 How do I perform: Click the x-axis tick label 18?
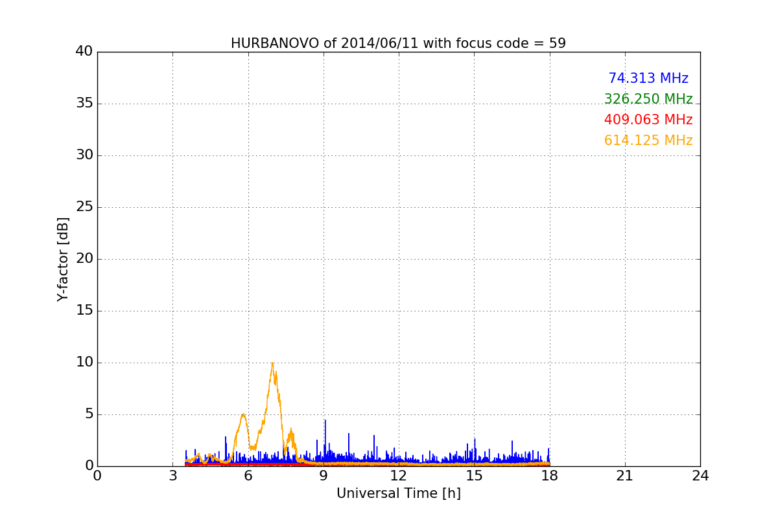tap(550, 476)
